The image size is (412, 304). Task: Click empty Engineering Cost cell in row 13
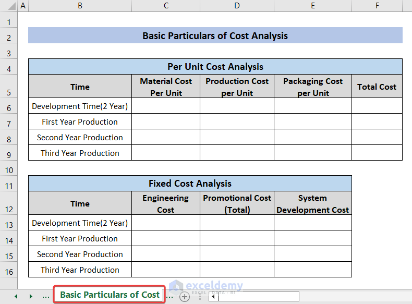coord(166,223)
